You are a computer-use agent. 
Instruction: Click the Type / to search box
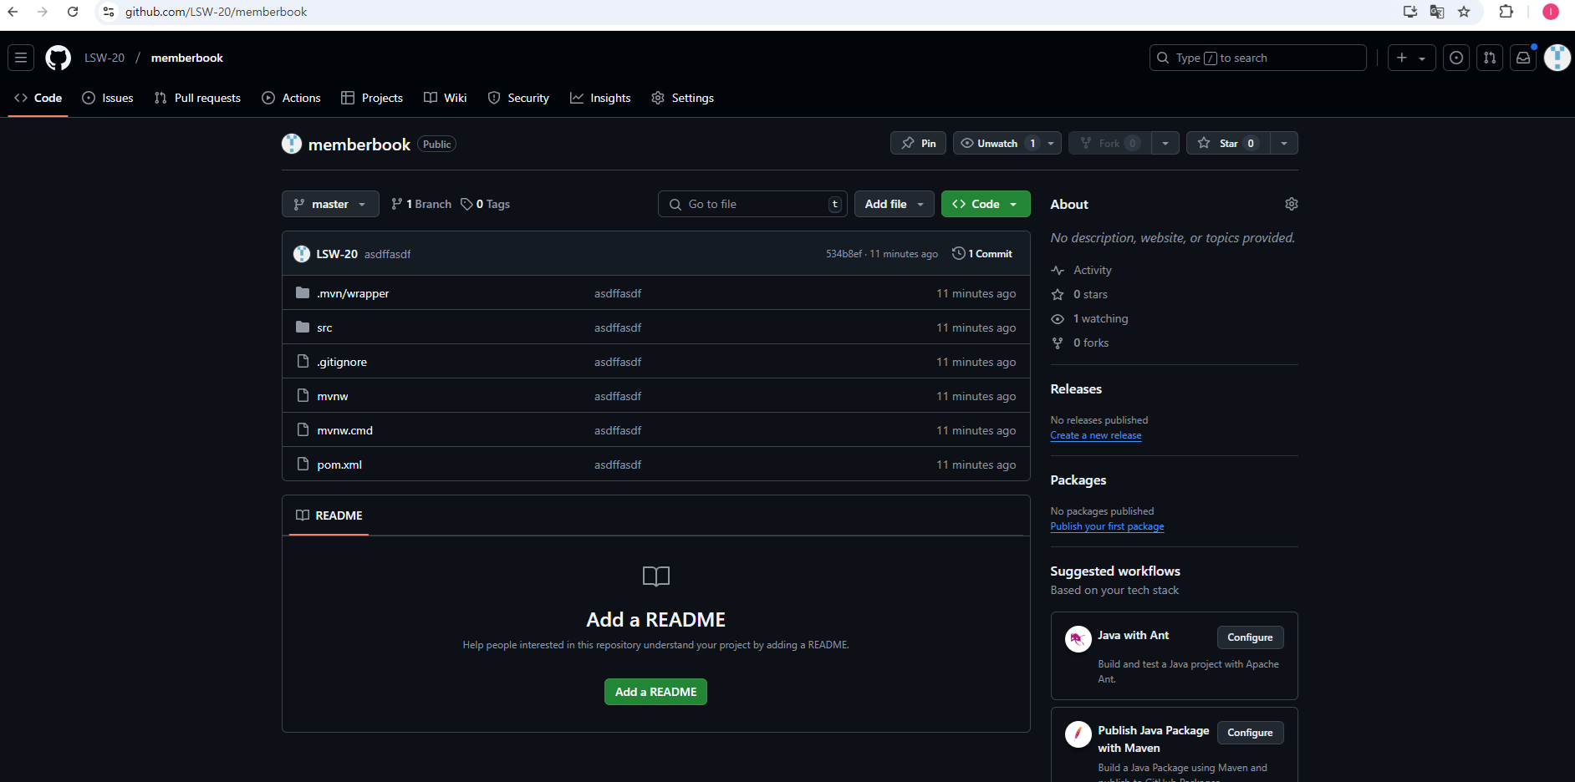1258,58
